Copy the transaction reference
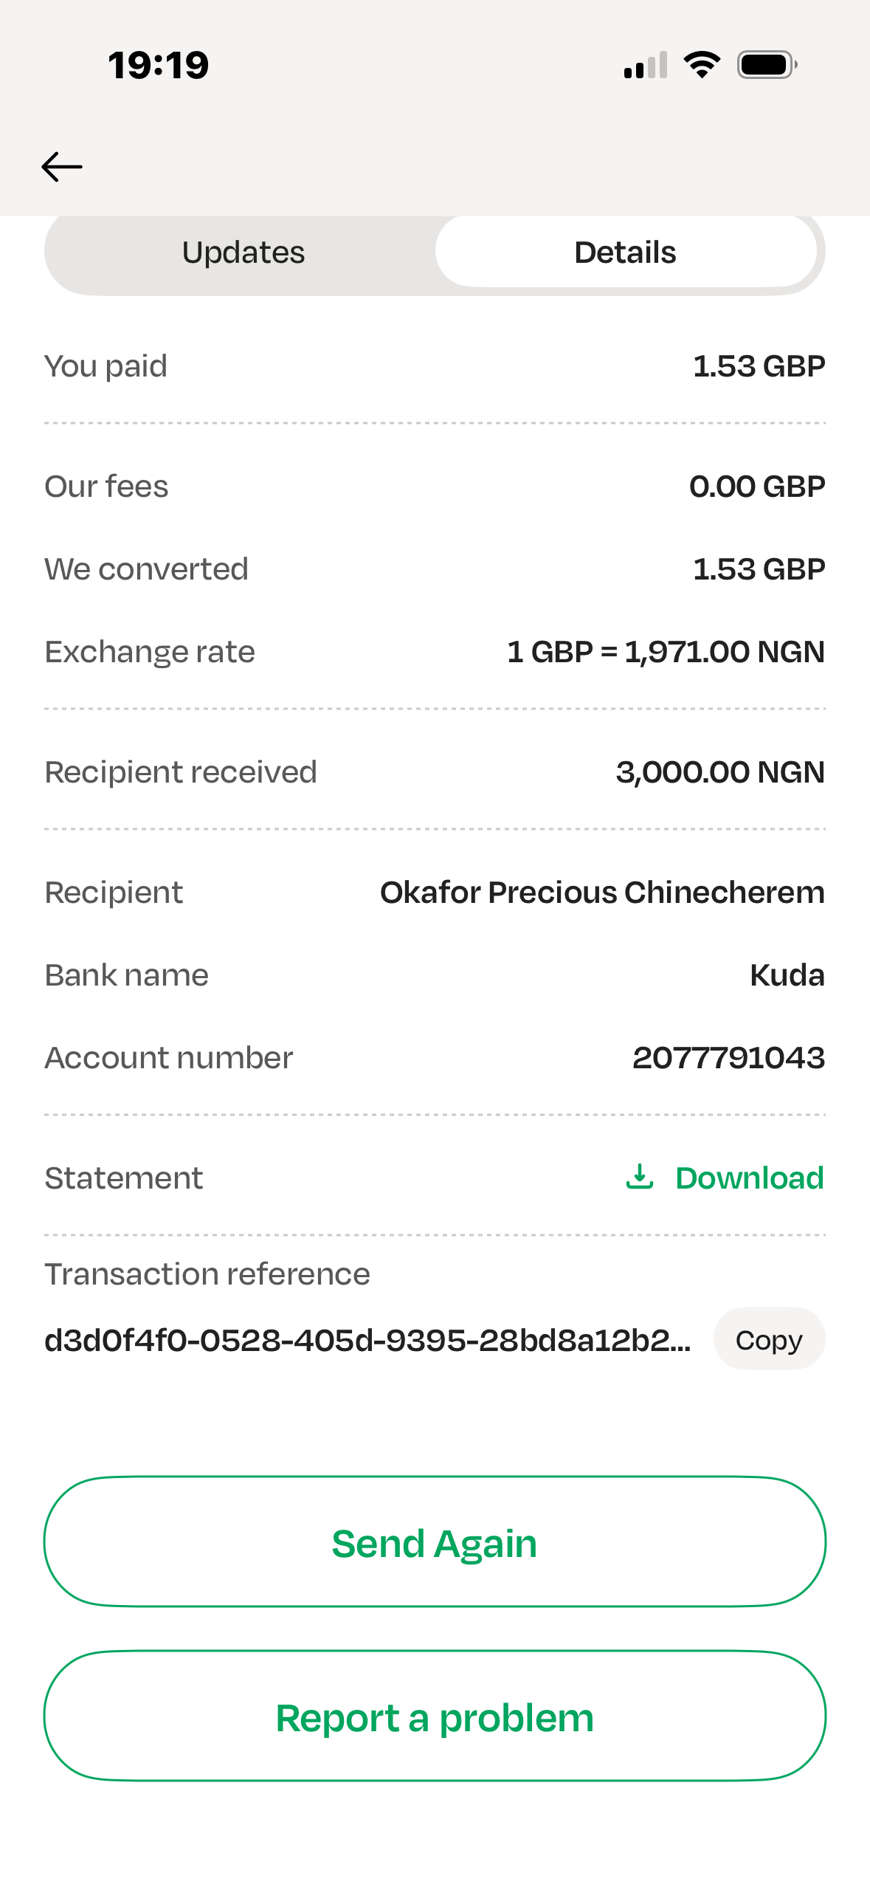 pyautogui.click(x=768, y=1339)
